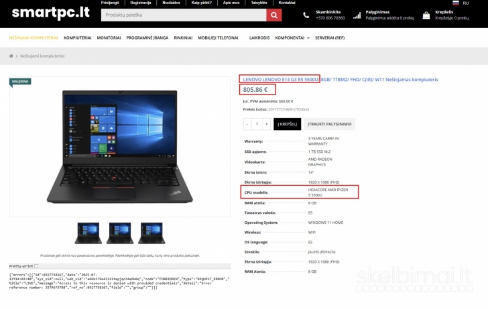Viewport: 488px width, 309px height.
Task: Add product with Į KREPŠELĮ button
Action: (288, 124)
